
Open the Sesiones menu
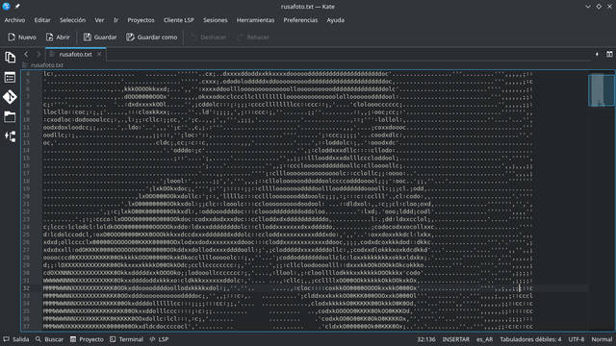pyautogui.click(x=216, y=20)
